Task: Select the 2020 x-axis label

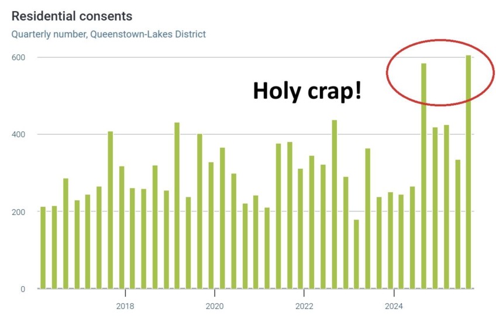Action: [x=215, y=306]
